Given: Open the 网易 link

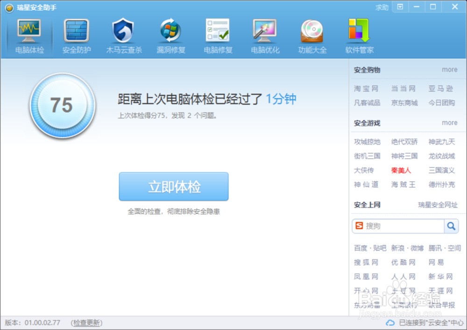Looking at the screenshot, I should [436, 262].
